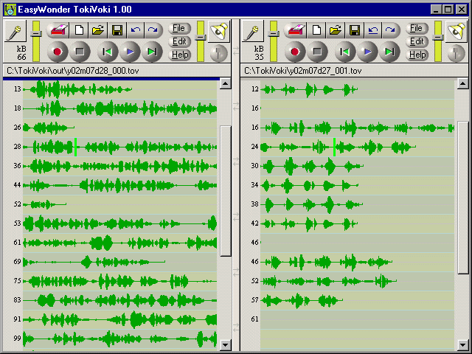Select right waveform row labeled 52
The height and width of the screenshot is (354, 472).
click(x=357, y=281)
